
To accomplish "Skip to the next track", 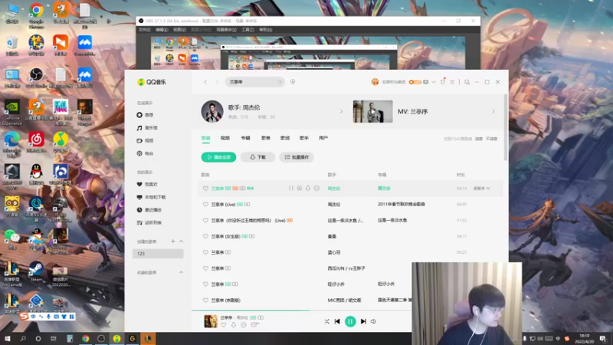I will tap(363, 321).
